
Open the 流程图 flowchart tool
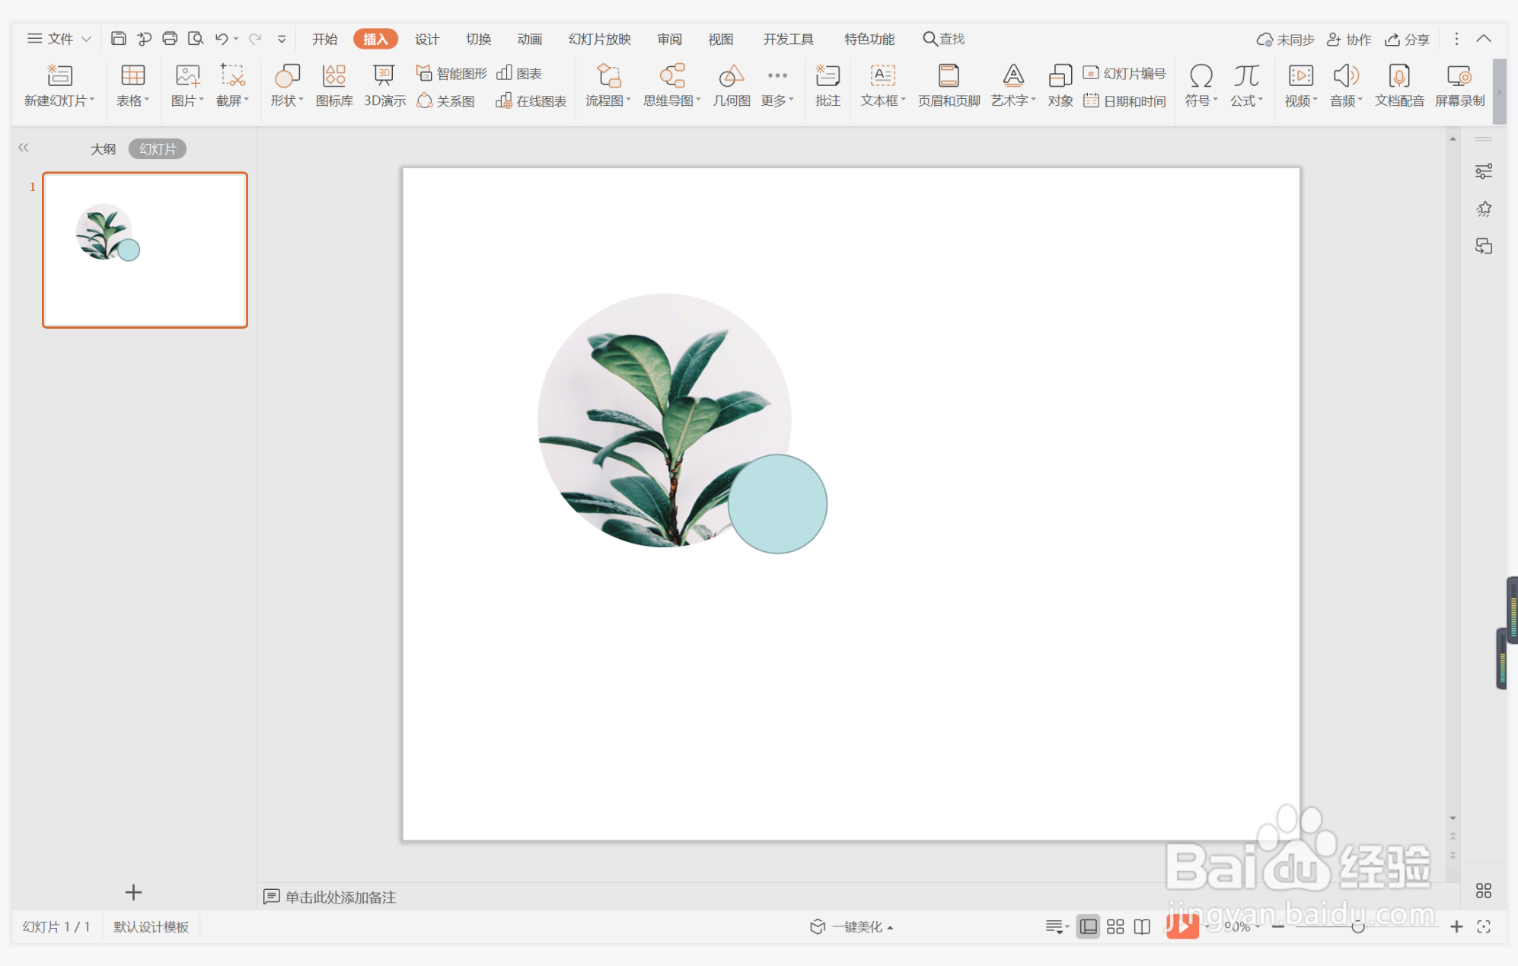(x=608, y=85)
